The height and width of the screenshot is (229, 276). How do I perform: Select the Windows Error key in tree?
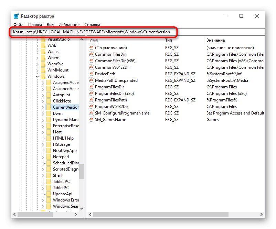(66, 200)
